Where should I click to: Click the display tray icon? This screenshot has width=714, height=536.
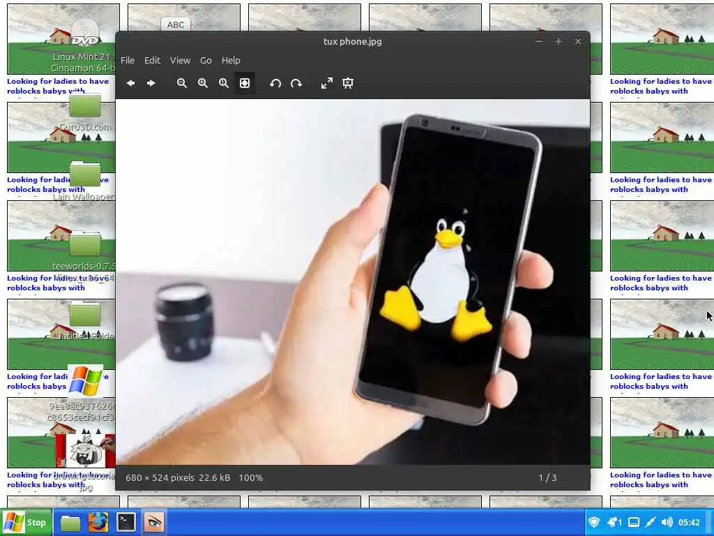(x=633, y=522)
